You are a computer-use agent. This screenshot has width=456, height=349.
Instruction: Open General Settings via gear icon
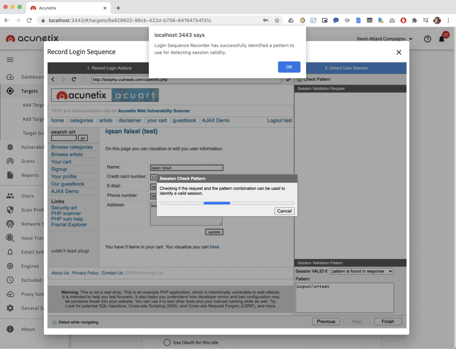coord(10,308)
